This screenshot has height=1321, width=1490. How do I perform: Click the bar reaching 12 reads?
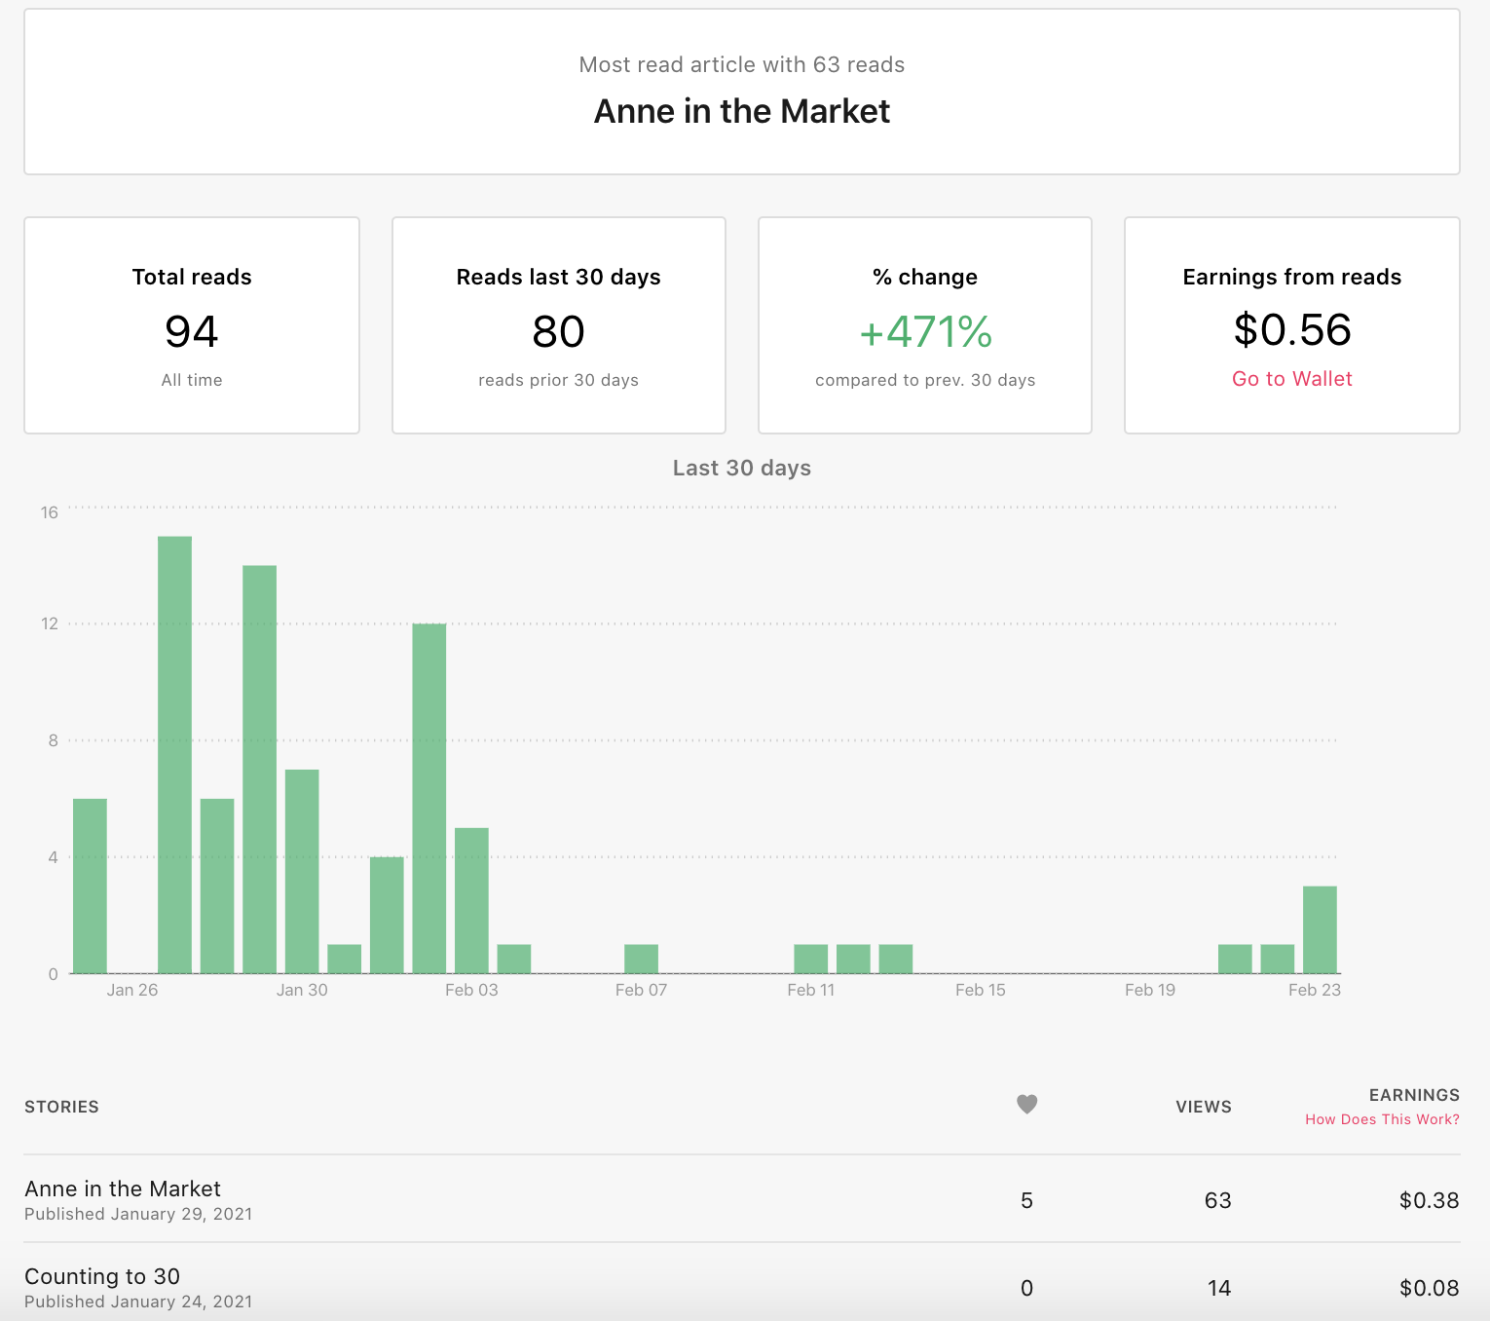tap(429, 799)
